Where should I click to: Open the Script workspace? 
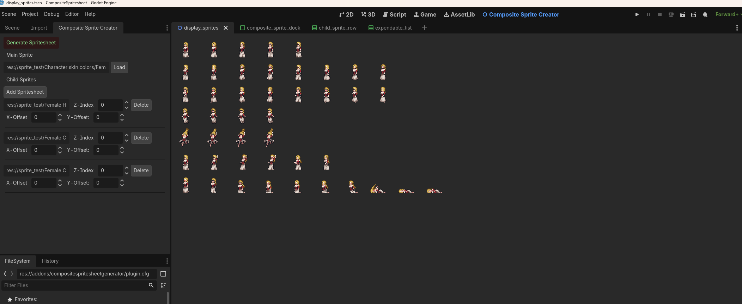pyautogui.click(x=394, y=14)
